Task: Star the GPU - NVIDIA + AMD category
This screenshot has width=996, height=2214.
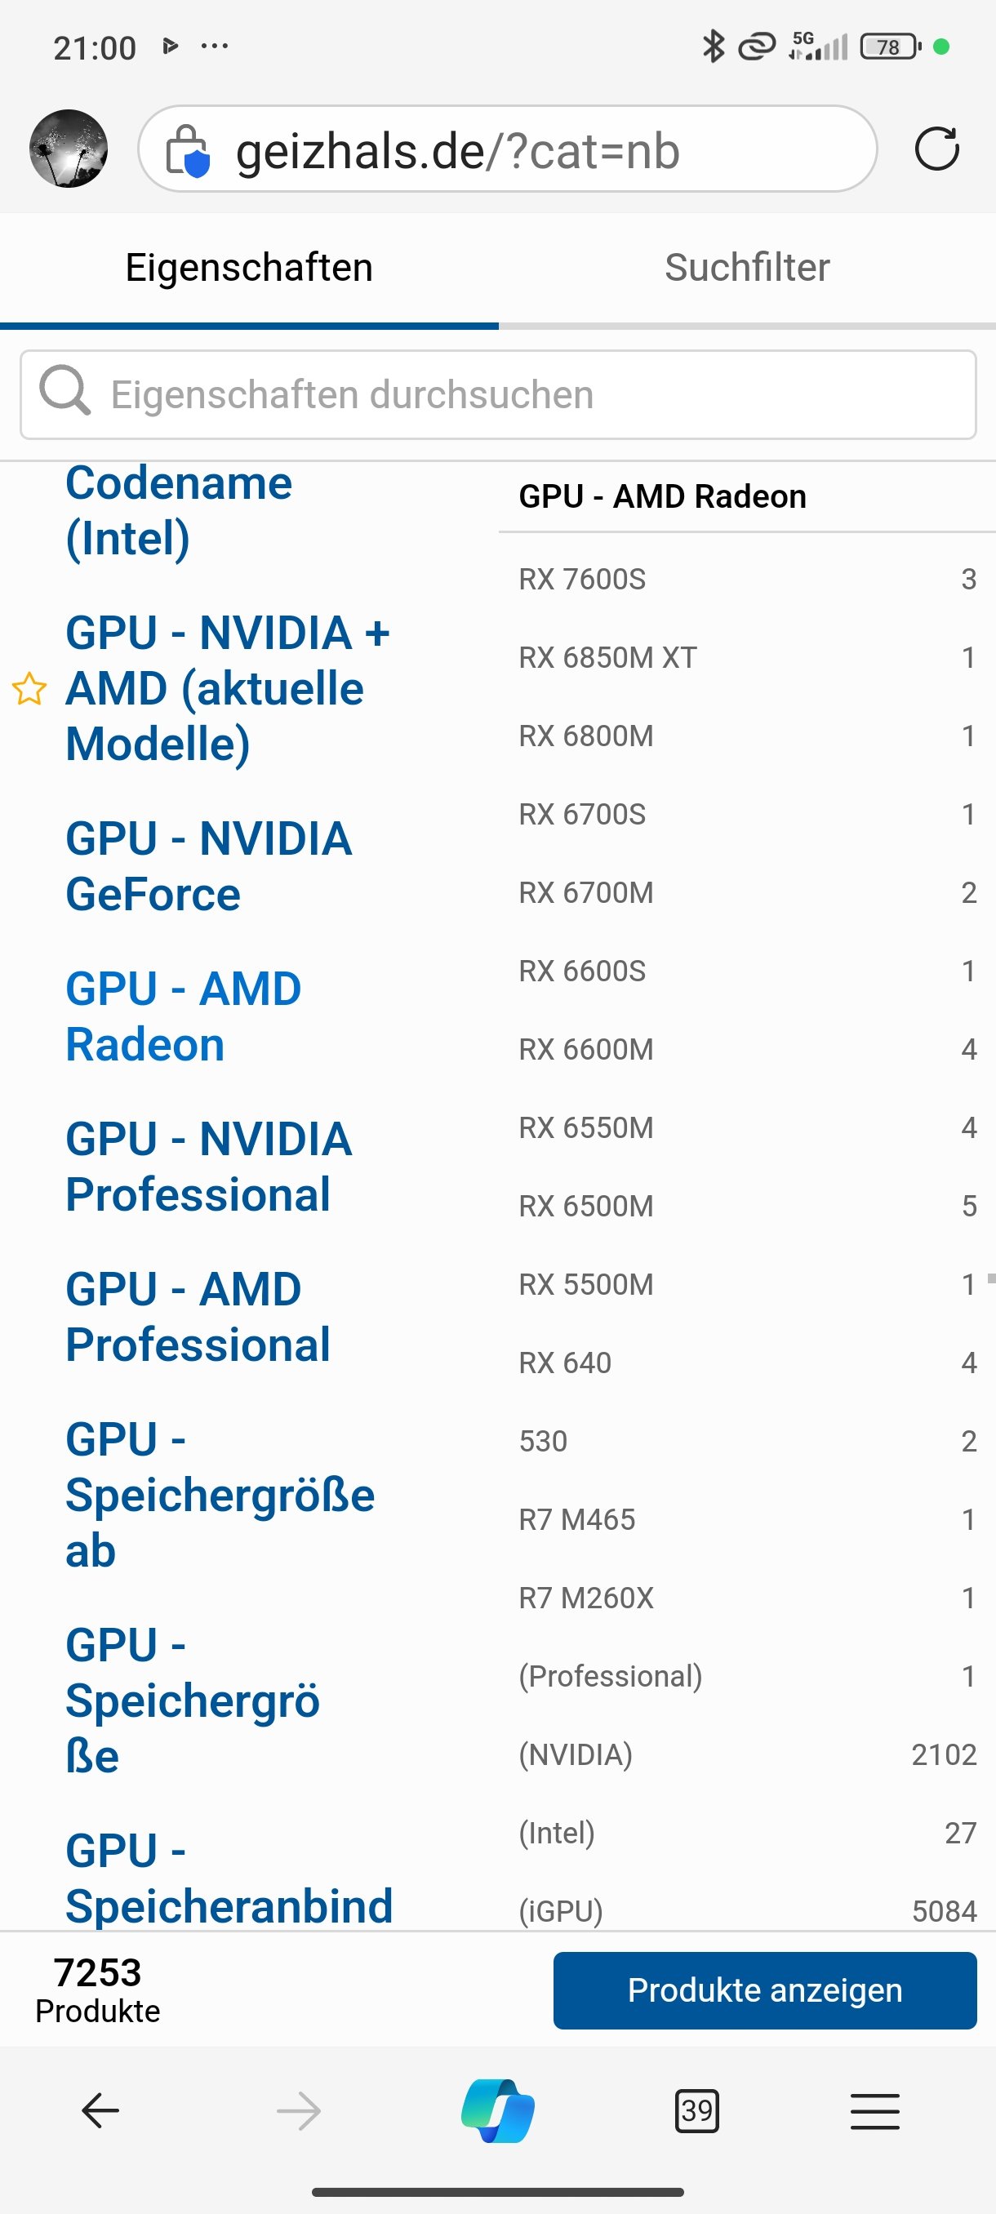Action: [x=29, y=687]
